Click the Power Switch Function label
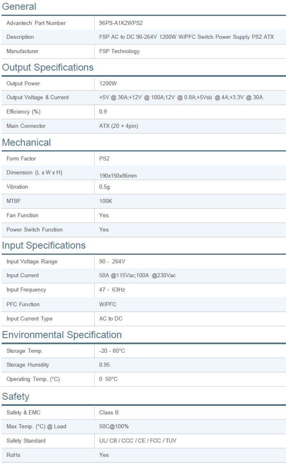The width and height of the screenshot is (286, 463). (x=34, y=229)
